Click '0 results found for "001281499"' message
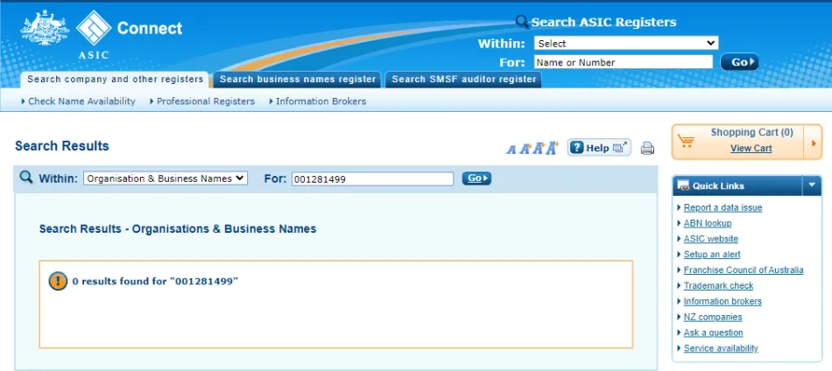Image resolution: width=832 pixels, height=371 pixels. (x=156, y=282)
